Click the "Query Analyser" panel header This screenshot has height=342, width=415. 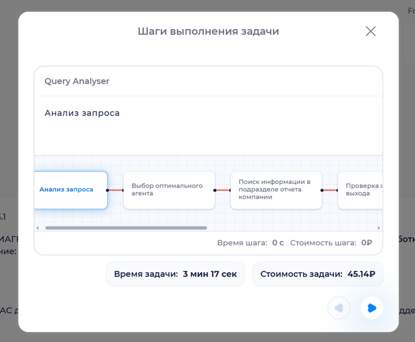(x=77, y=81)
